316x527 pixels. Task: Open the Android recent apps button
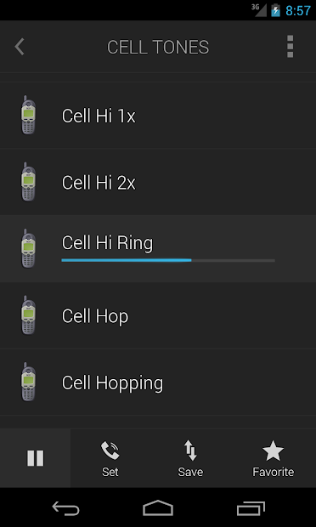tap(251, 507)
